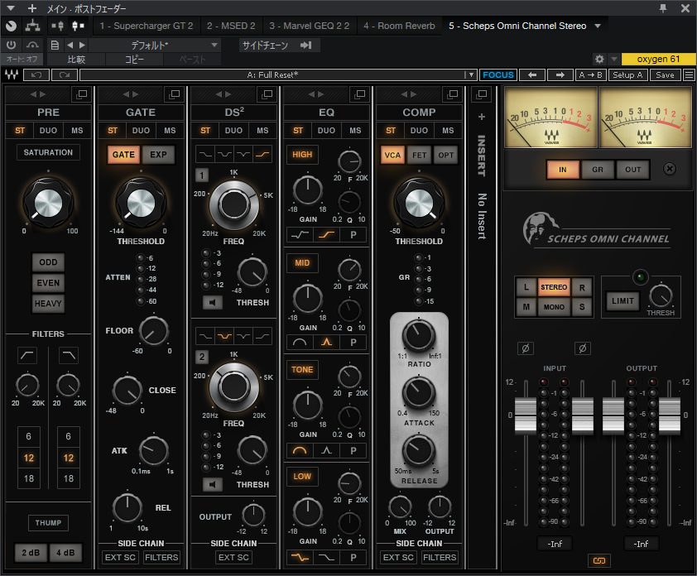Click the plugin bypass power icon
Image resolution: width=697 pixels, height=576 pixels.
[11, 45]
